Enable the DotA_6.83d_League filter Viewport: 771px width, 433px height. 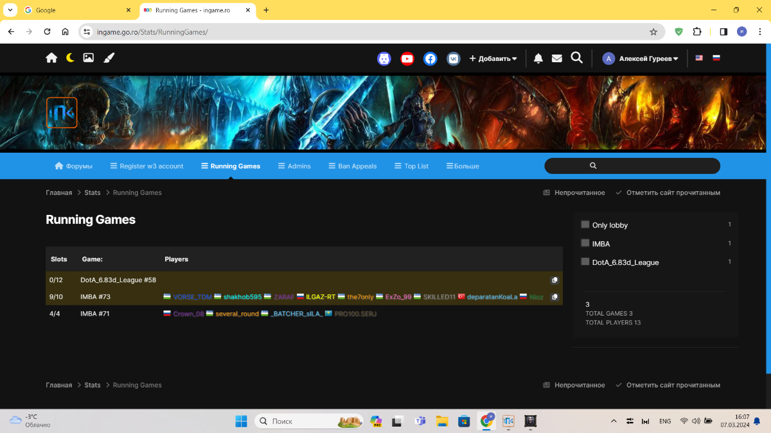point(585,262)
